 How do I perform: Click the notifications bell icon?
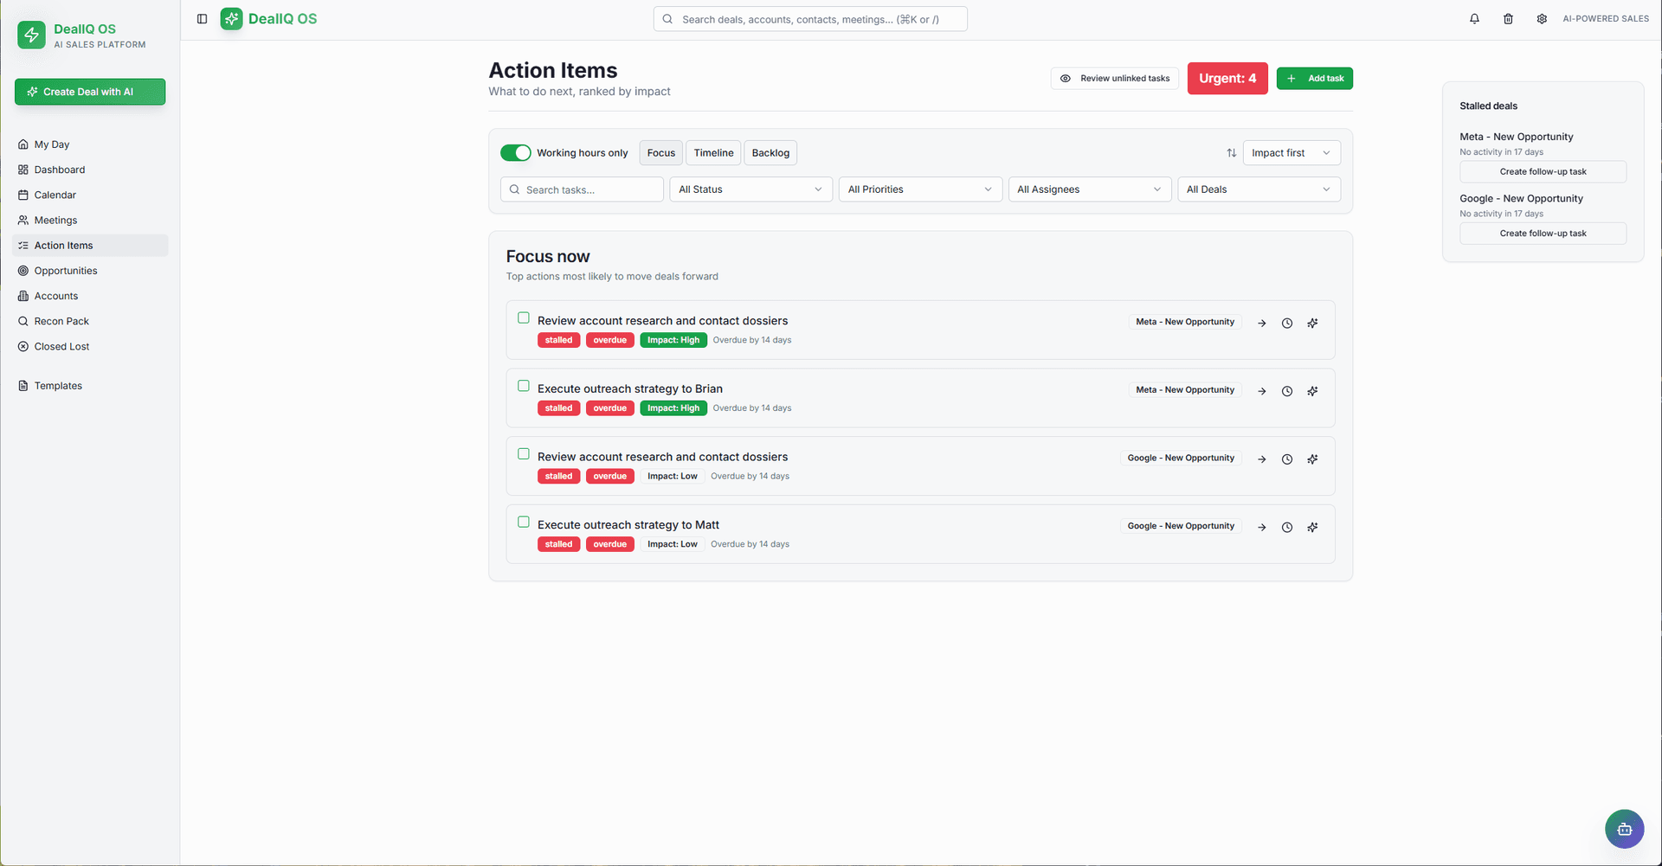click(x=1474, y=19)
